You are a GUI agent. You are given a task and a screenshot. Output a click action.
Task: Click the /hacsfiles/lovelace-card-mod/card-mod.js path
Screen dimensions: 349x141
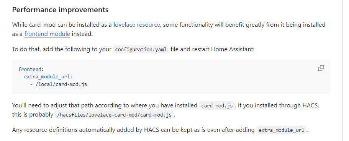click(x=114, y=115)
